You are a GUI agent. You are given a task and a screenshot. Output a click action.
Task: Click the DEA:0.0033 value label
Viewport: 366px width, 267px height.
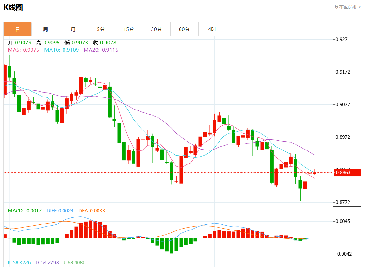(92, 210)
